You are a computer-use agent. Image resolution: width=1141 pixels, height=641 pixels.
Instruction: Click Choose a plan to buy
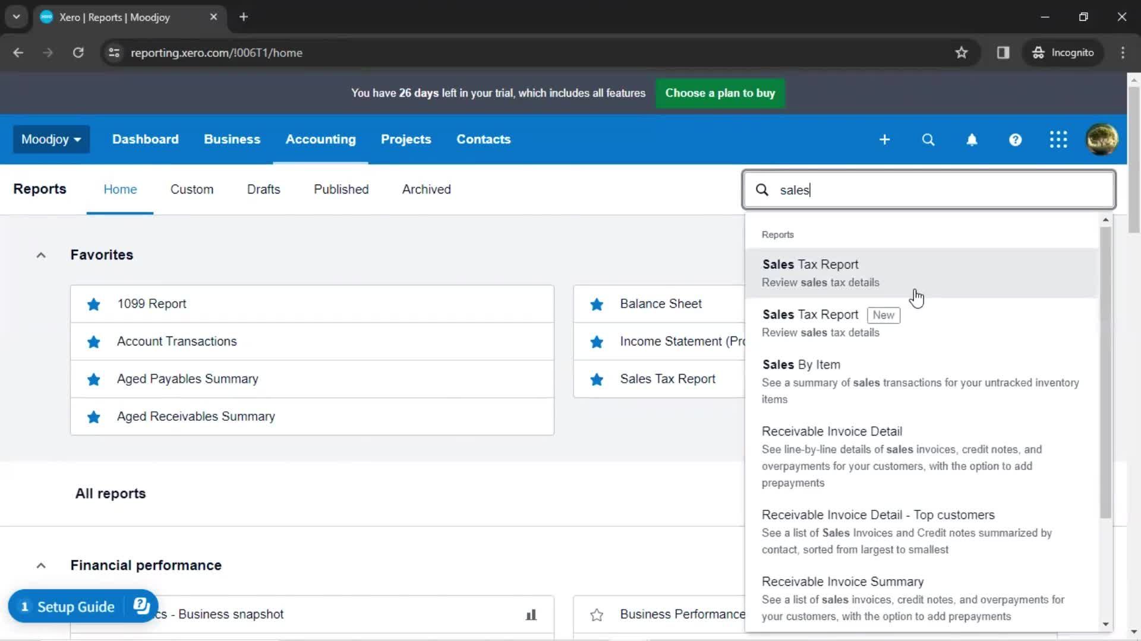(x=720, y=93)
